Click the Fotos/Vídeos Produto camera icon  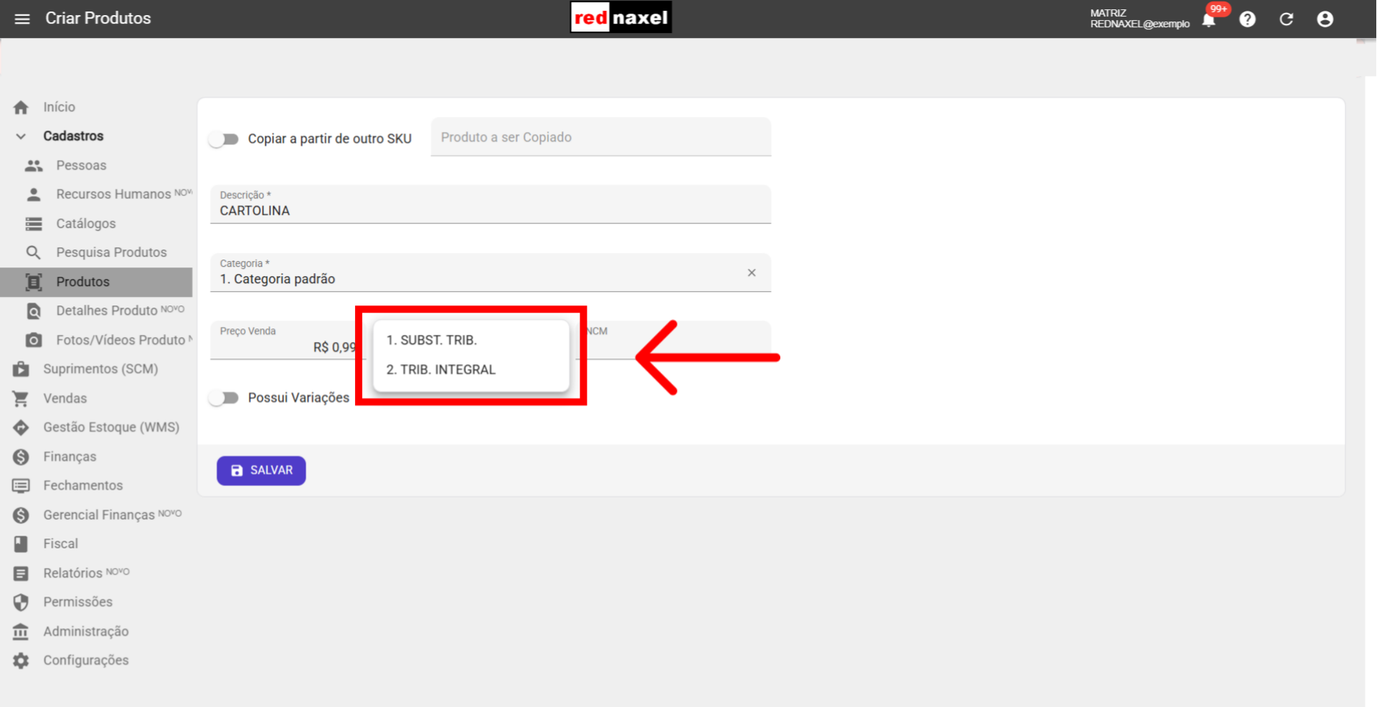[x=34, y=340]
